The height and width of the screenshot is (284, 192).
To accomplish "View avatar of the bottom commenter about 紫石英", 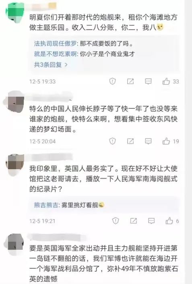I will 15,245.
